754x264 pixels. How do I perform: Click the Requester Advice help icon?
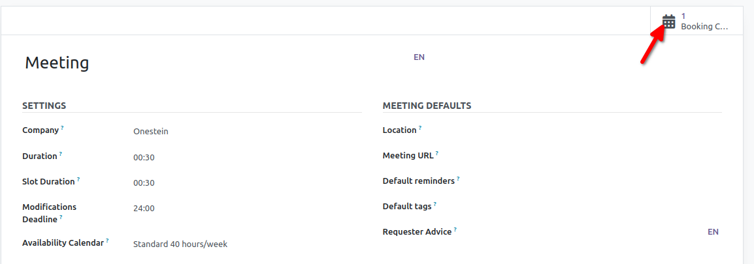[455, 229]
